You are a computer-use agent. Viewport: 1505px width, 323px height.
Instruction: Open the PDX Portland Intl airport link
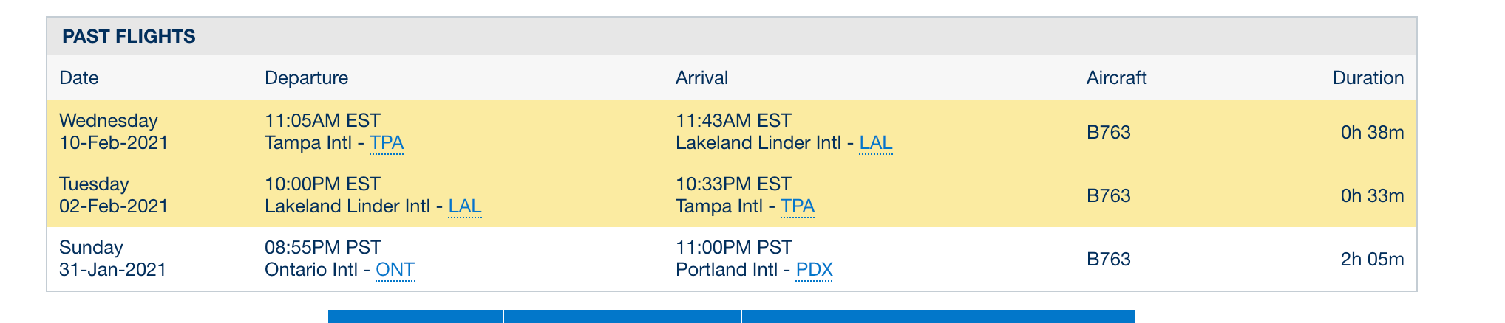click(x=814, y=270)
